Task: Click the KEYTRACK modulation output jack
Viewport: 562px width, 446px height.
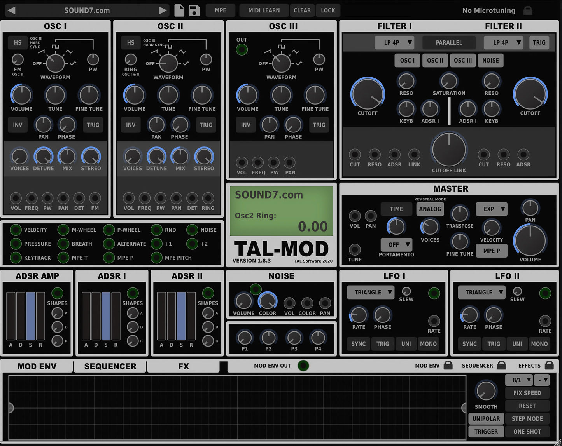Action: 16,257
